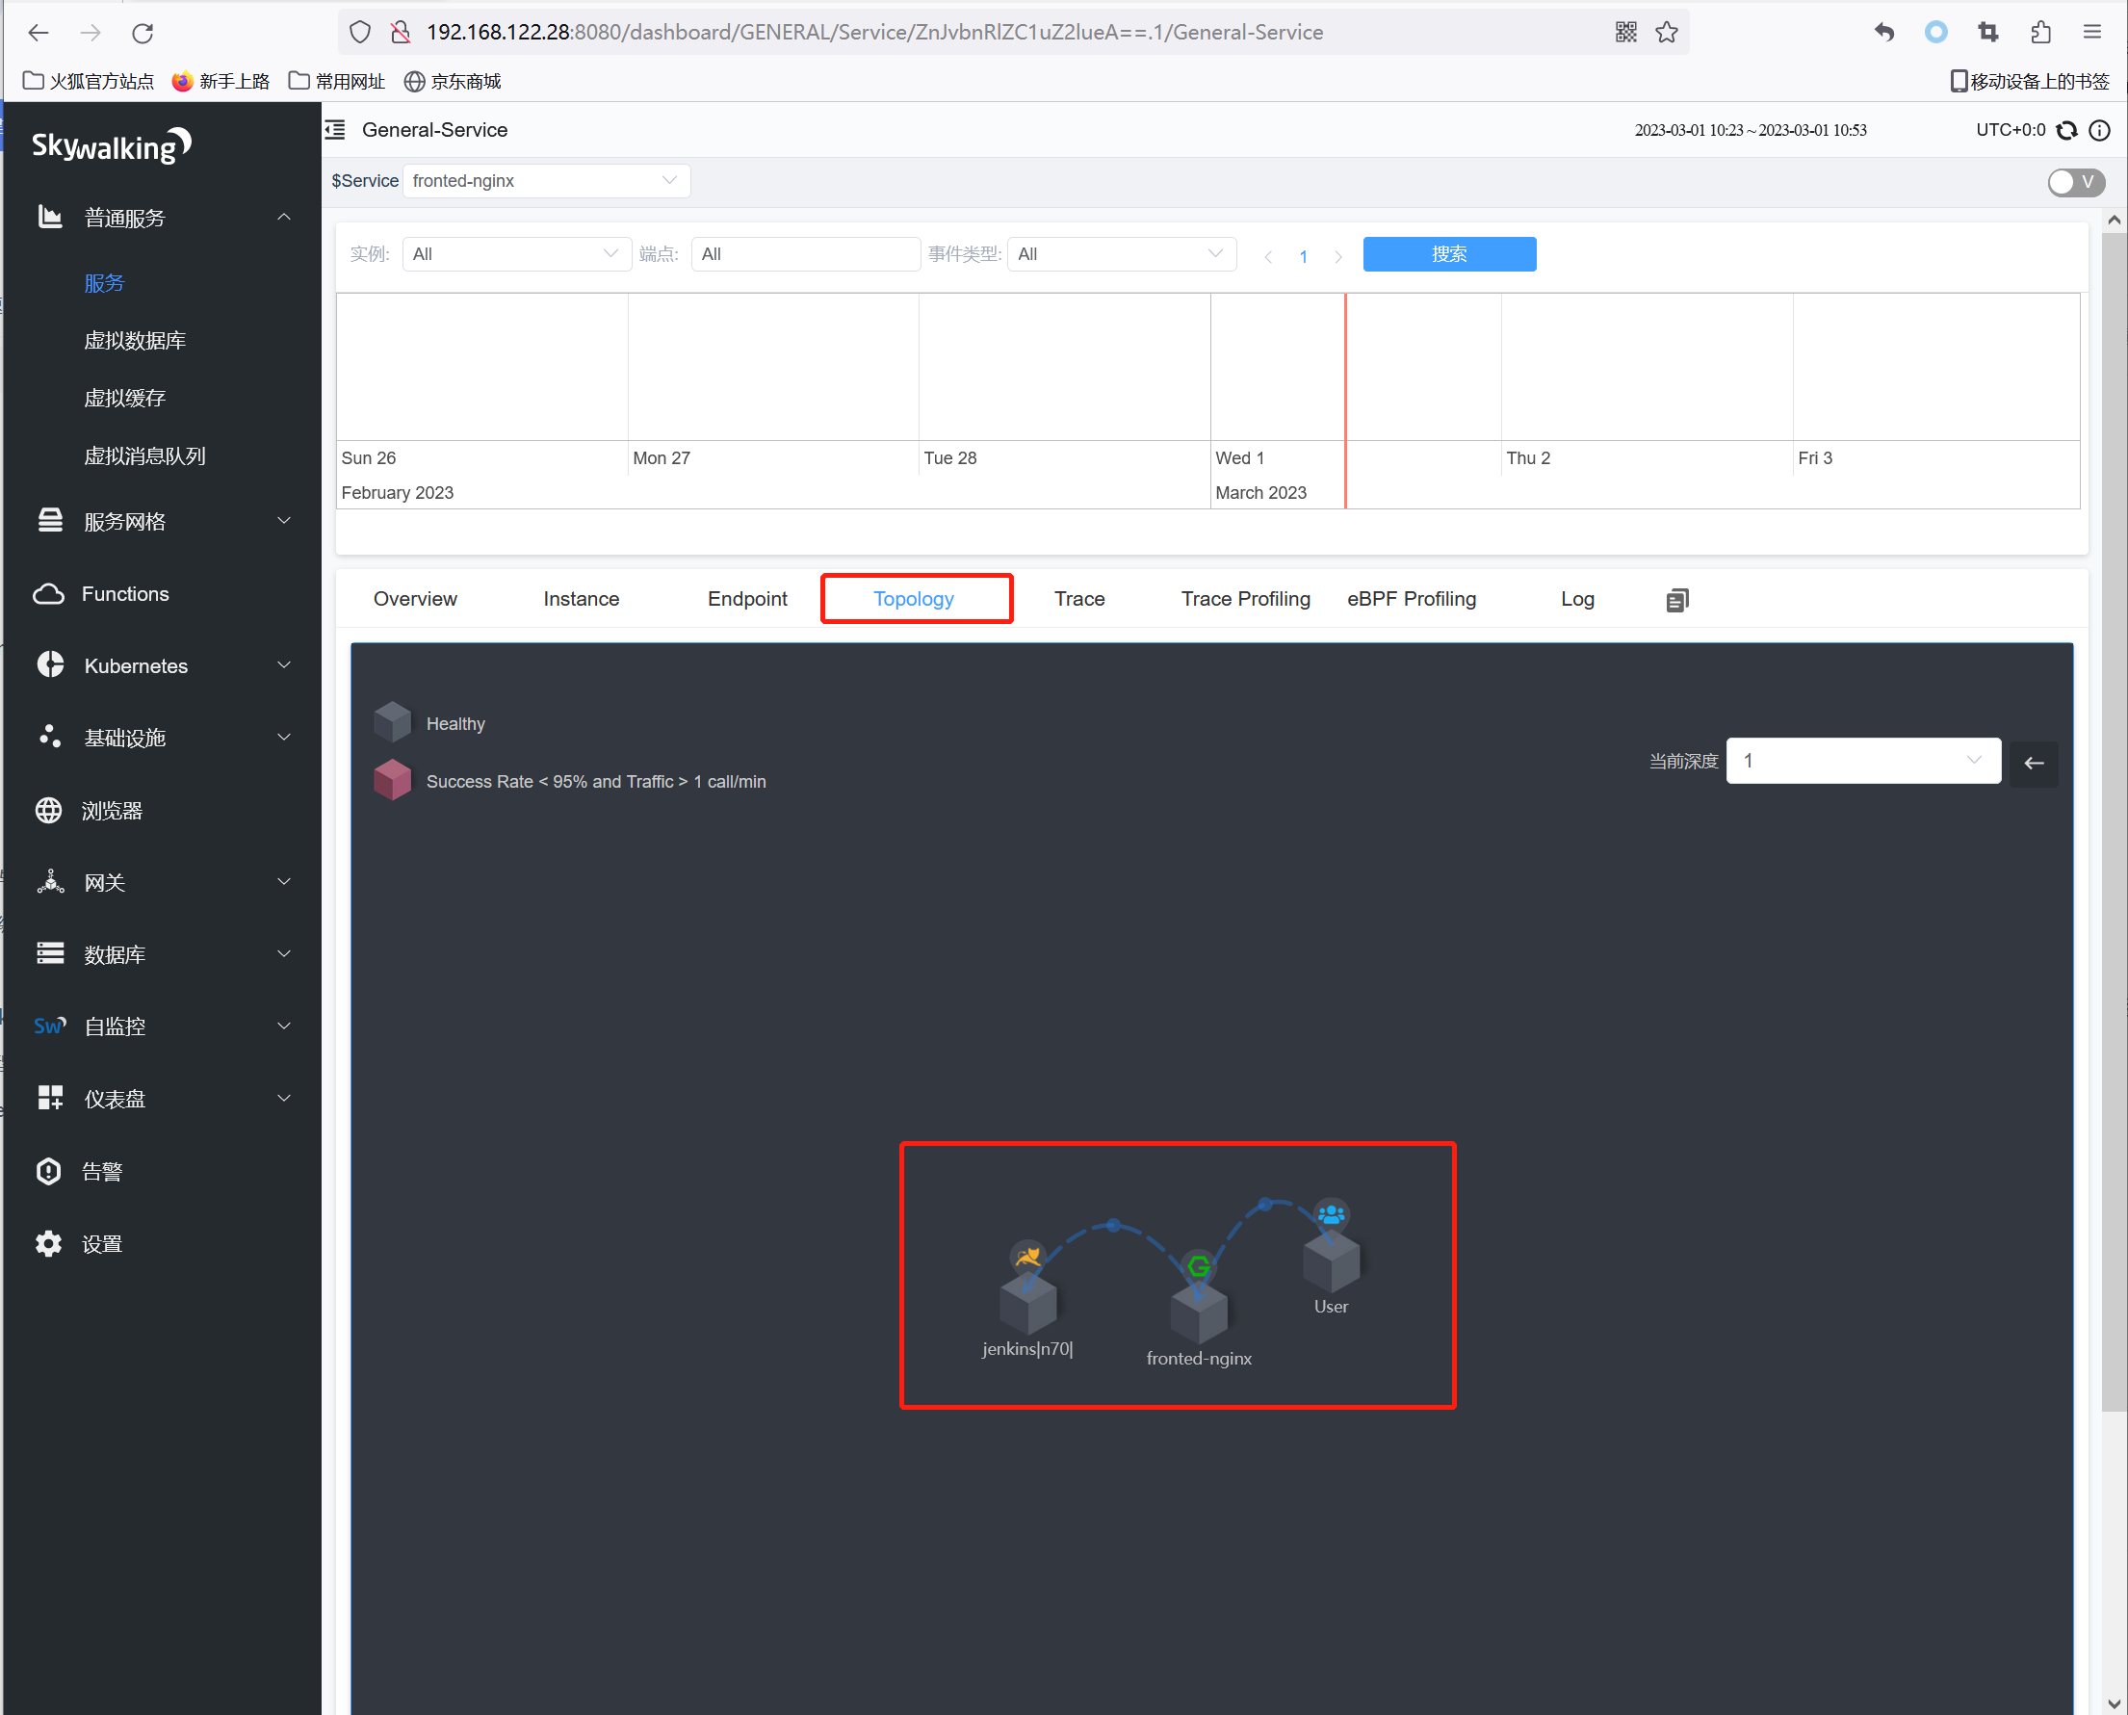
Task: Click the Topology tab icon
Action: (914, 599)
